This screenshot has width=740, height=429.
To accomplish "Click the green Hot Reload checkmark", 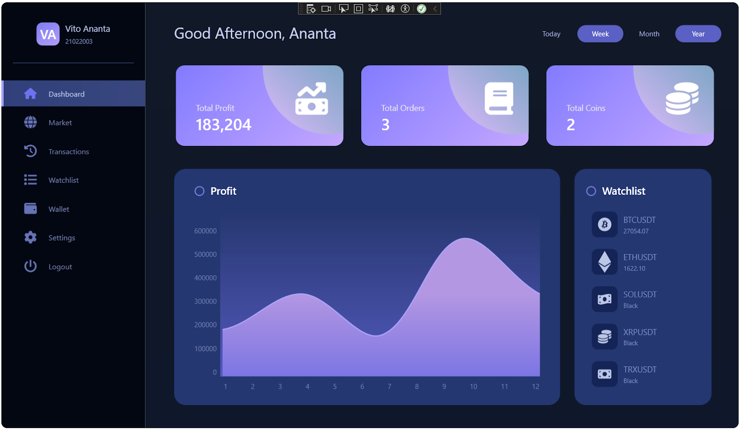I will [x=421, y=9].
